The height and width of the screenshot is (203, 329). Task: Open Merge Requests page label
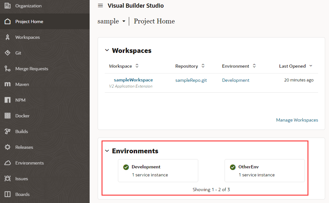[x=32, y=69]
